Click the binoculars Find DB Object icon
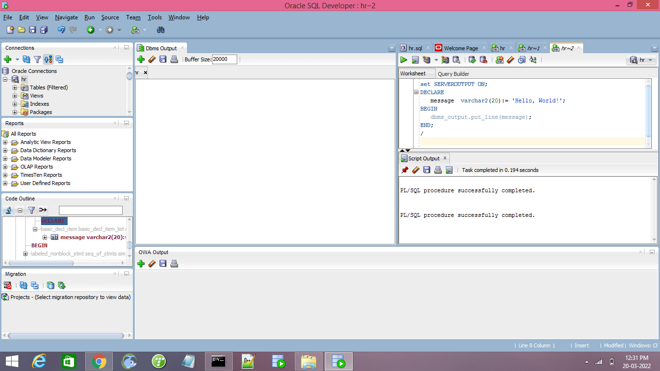Screen dimensions: 660x371 click(x=161, y=30)
